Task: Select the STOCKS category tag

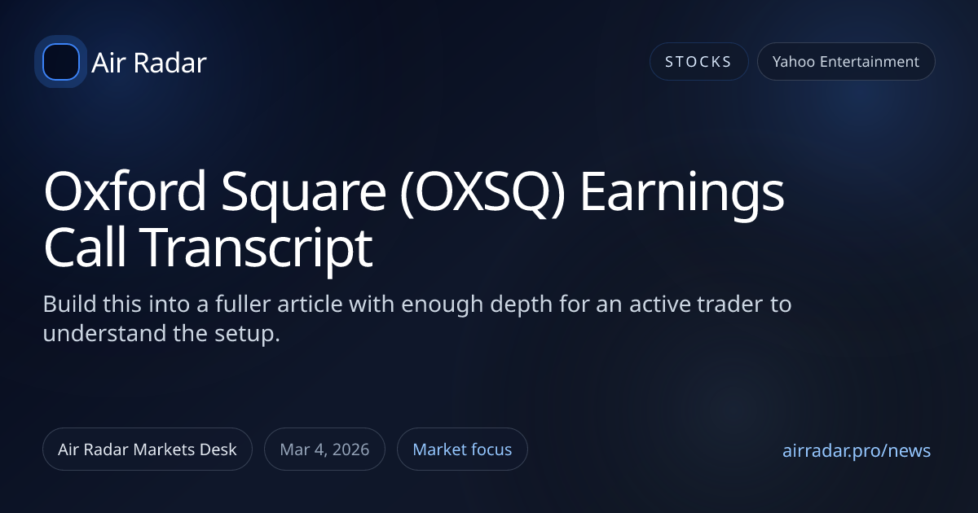Action: (698, 62)
